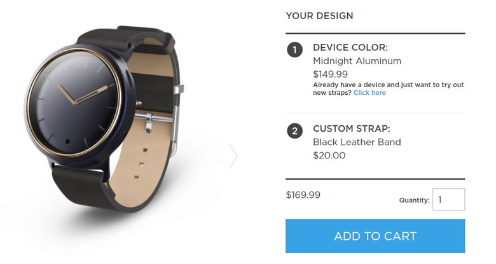Focus the Quantity input field
This screenshot has height=264, width=496.
coord(448,199)
